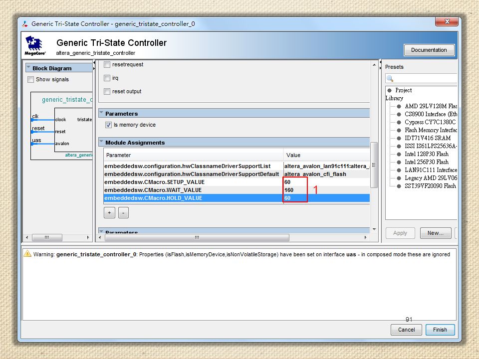The image size is (479, 359).
Task: Collapse the Block Diagram panel
Action: [x=29, y=68]
